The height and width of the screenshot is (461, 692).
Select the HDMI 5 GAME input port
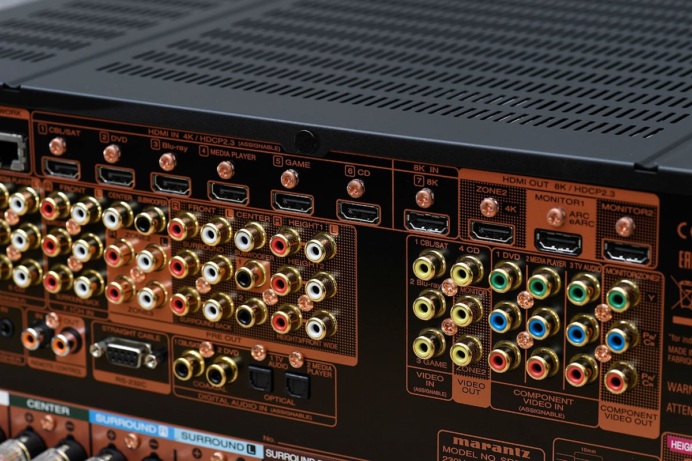click(x=292, y=202)
